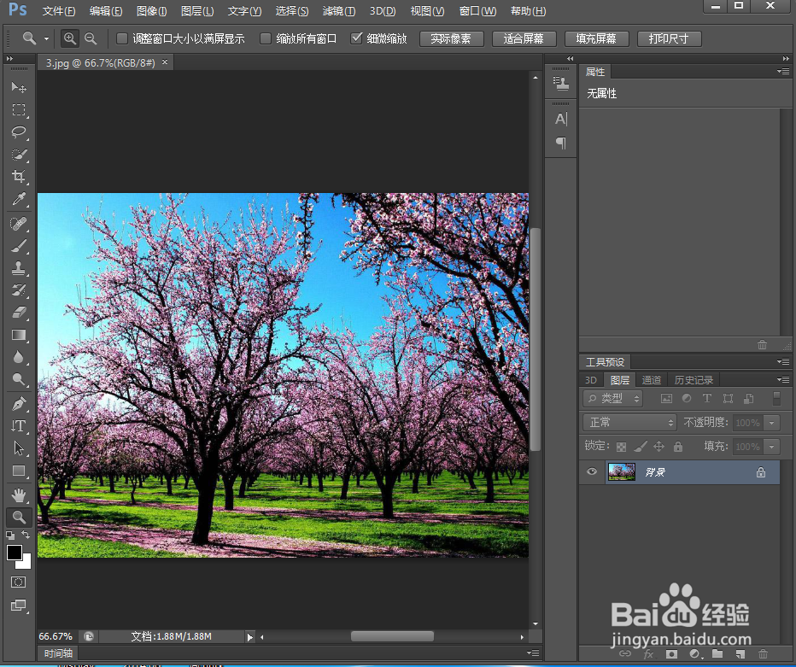796x667 pixels.
Task: Click 打印尺寸 button
Action: point(669,38)
